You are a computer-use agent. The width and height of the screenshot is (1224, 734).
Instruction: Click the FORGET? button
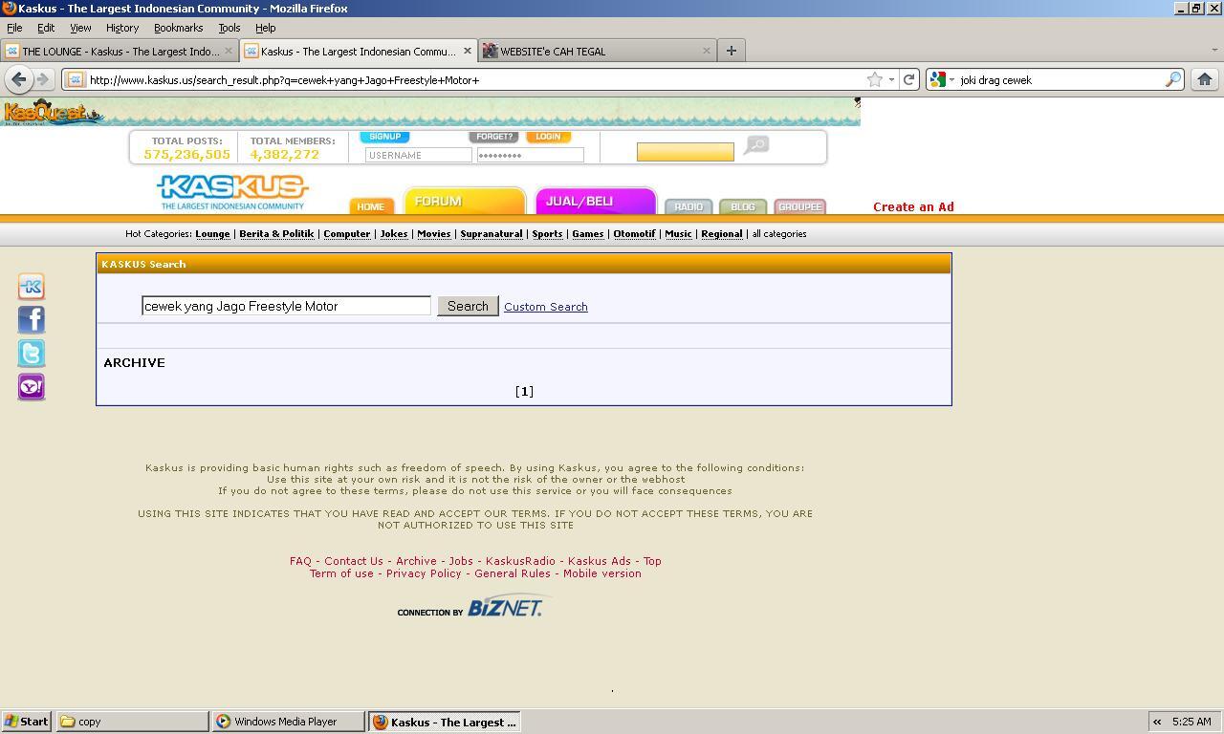pos(493,137)
